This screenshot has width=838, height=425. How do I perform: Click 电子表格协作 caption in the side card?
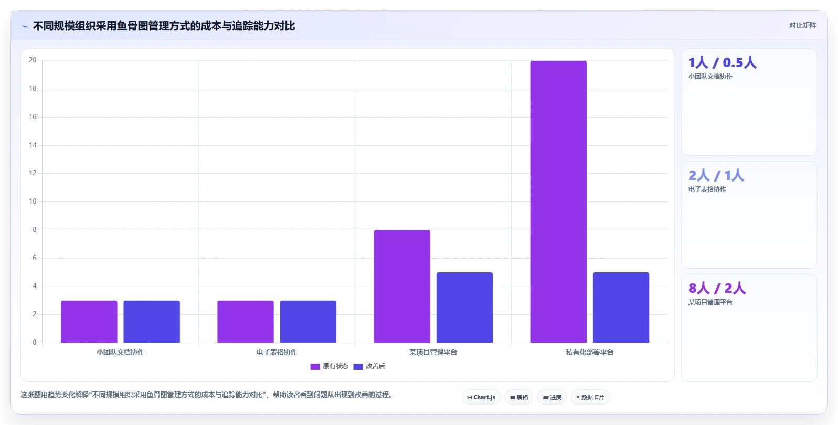(707, 189)
